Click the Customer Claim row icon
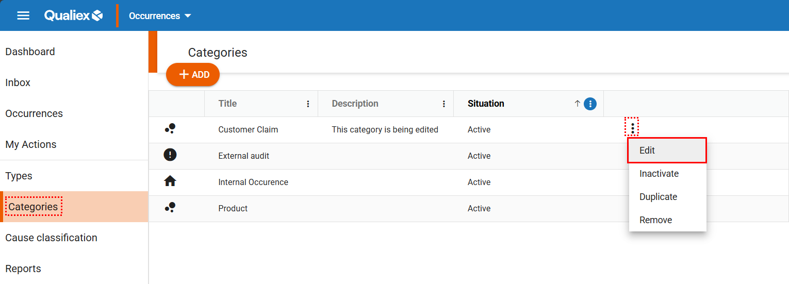 170,129
